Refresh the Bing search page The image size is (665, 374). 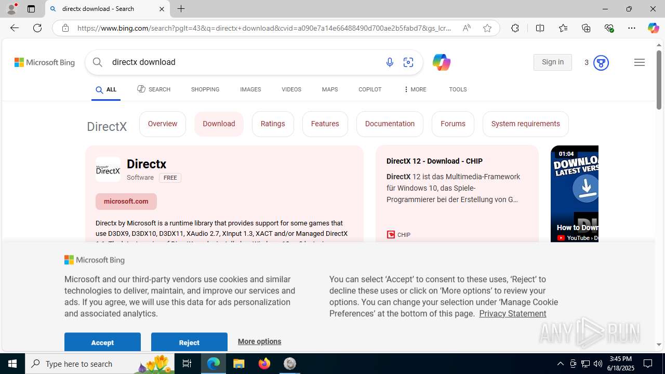(x=37, y=28)
